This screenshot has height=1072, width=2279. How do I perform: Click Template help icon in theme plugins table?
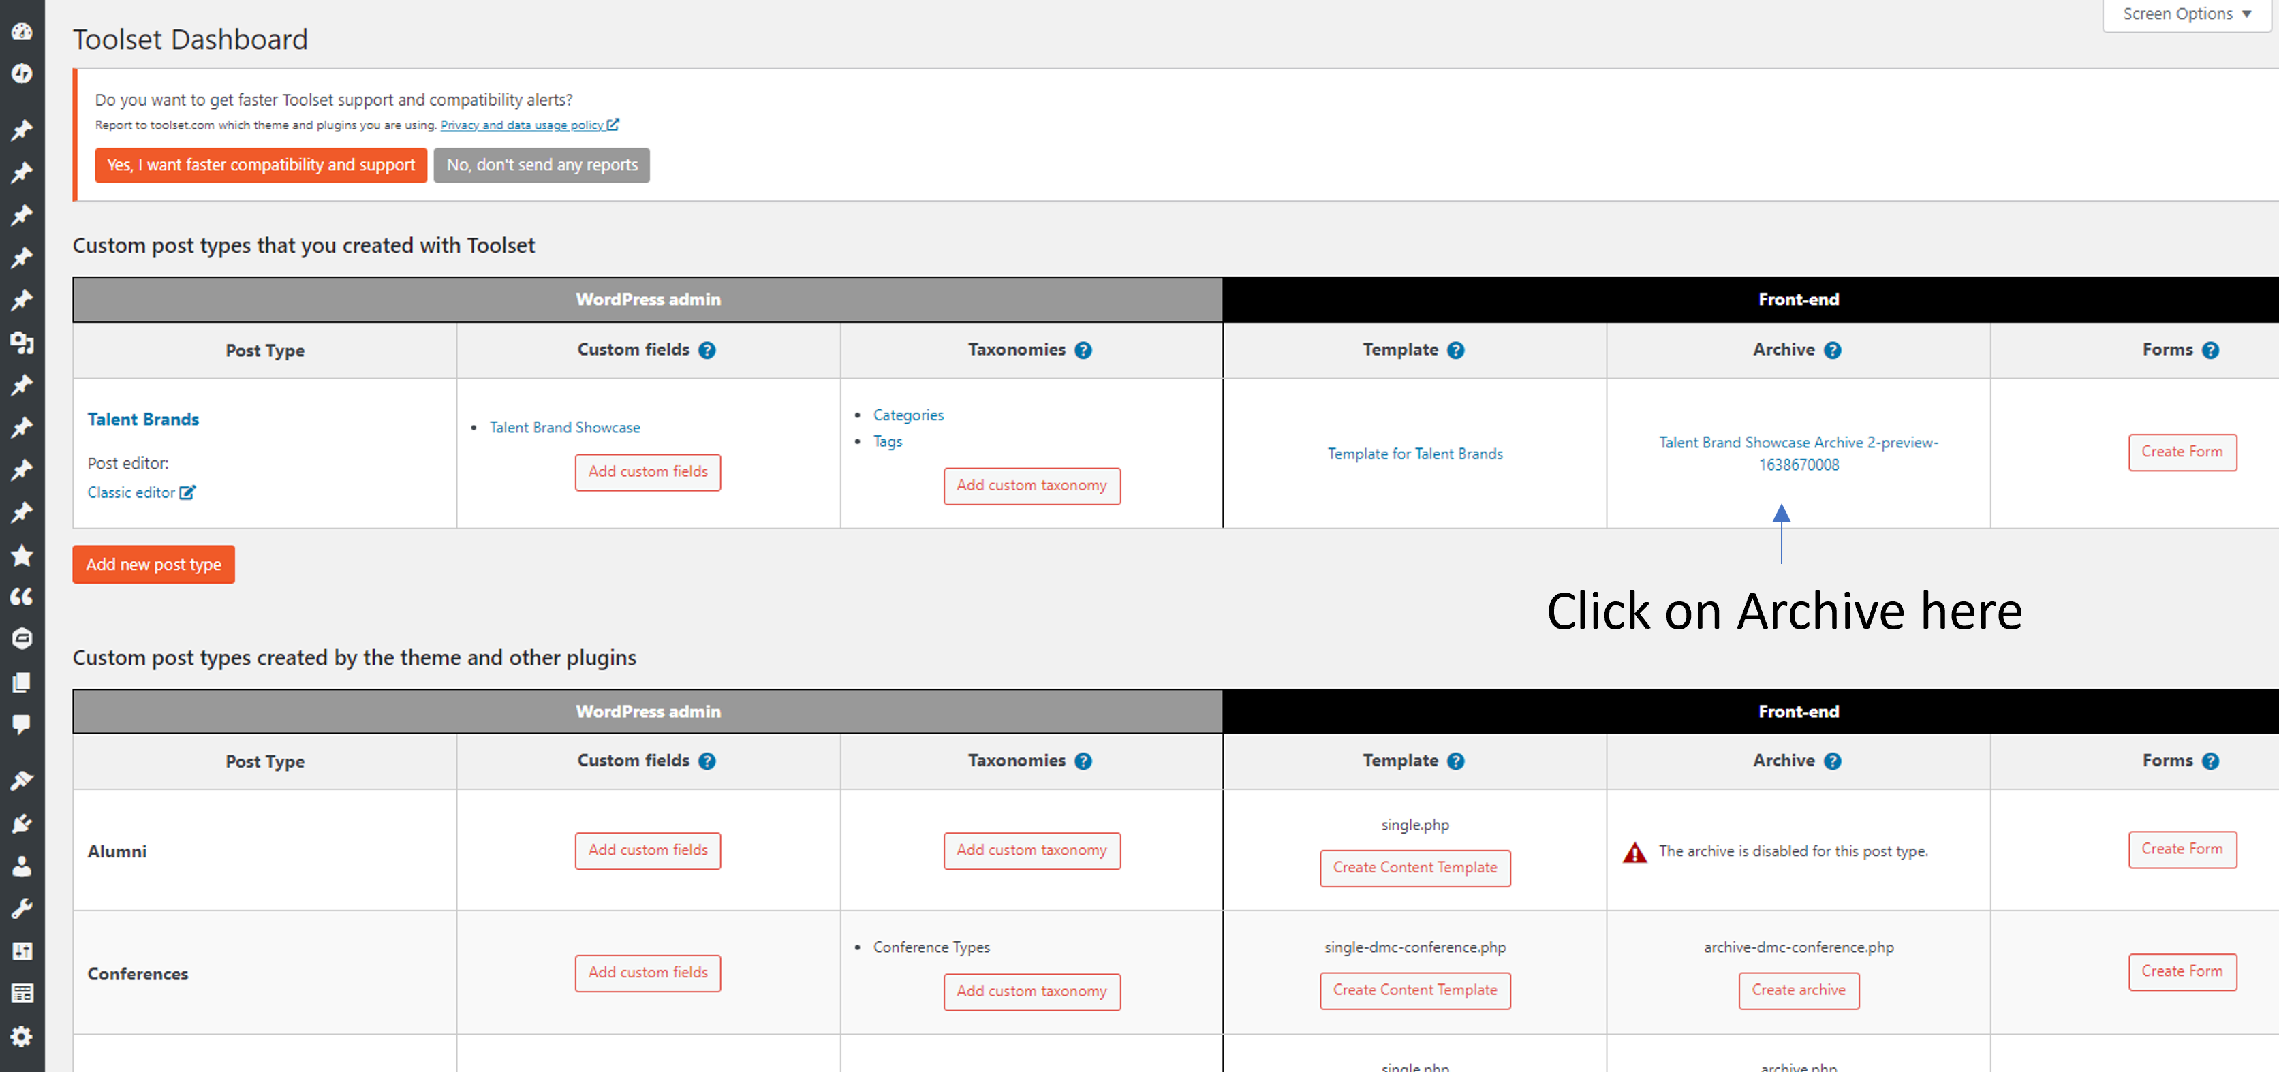click(x=1455, y=761)
